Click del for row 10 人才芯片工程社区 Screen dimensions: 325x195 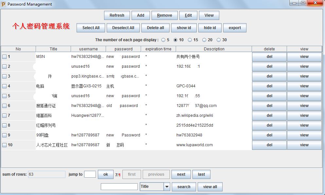[x=269, y=145]
